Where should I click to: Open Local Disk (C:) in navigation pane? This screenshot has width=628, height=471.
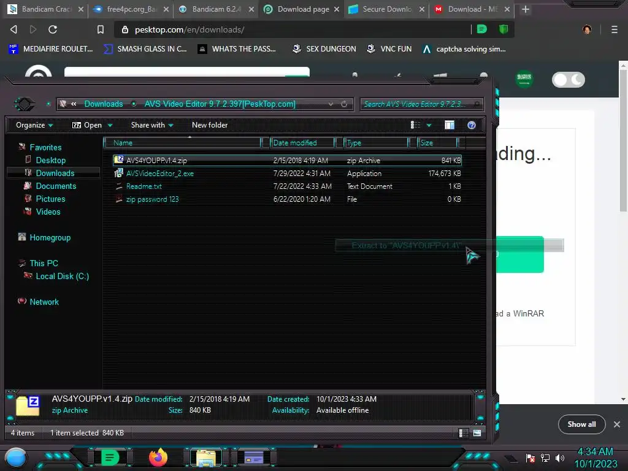(62, 276)
